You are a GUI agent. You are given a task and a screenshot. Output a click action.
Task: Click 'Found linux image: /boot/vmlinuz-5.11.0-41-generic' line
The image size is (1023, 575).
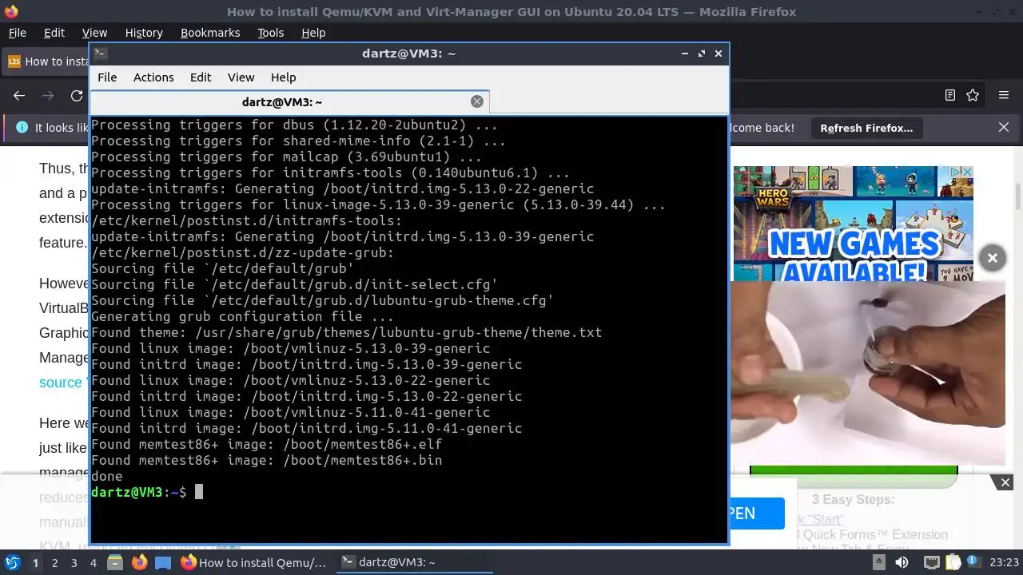(x=290, y=412)
